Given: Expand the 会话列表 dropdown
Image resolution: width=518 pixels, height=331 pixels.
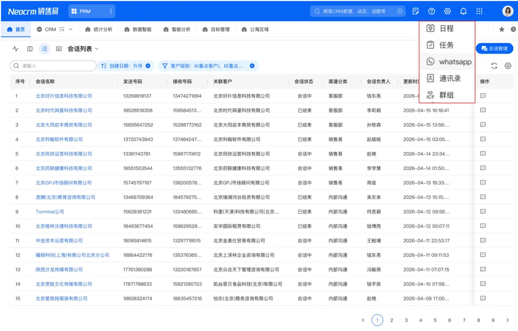Looking at the screenshot, I should 97,49.
